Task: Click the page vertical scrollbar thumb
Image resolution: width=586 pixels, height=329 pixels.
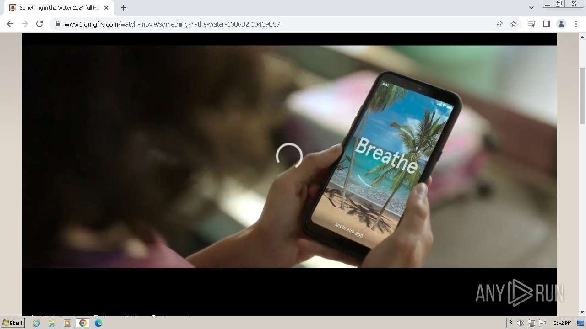Action: [x=582, y=96]
